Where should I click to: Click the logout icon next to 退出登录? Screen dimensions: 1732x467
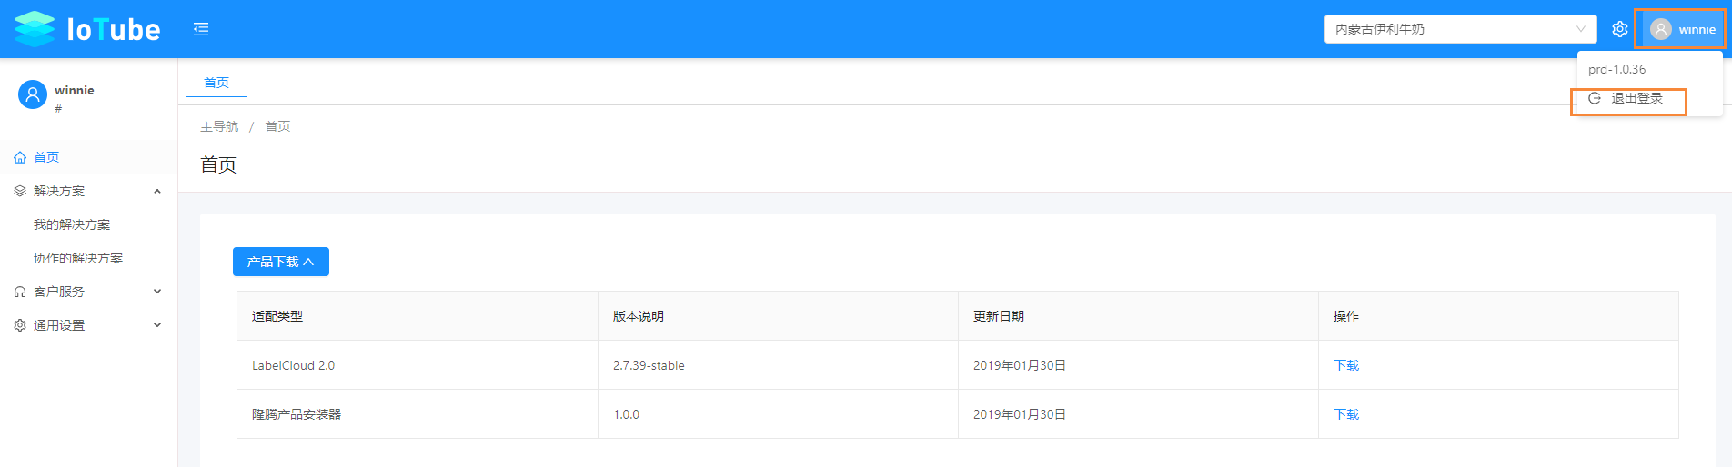[x=1595, y=98]
